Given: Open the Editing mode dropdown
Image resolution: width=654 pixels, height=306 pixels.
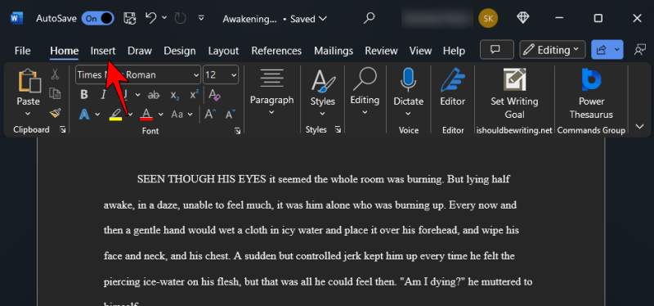Looking at the screenshot, I should tap(553, 50).
